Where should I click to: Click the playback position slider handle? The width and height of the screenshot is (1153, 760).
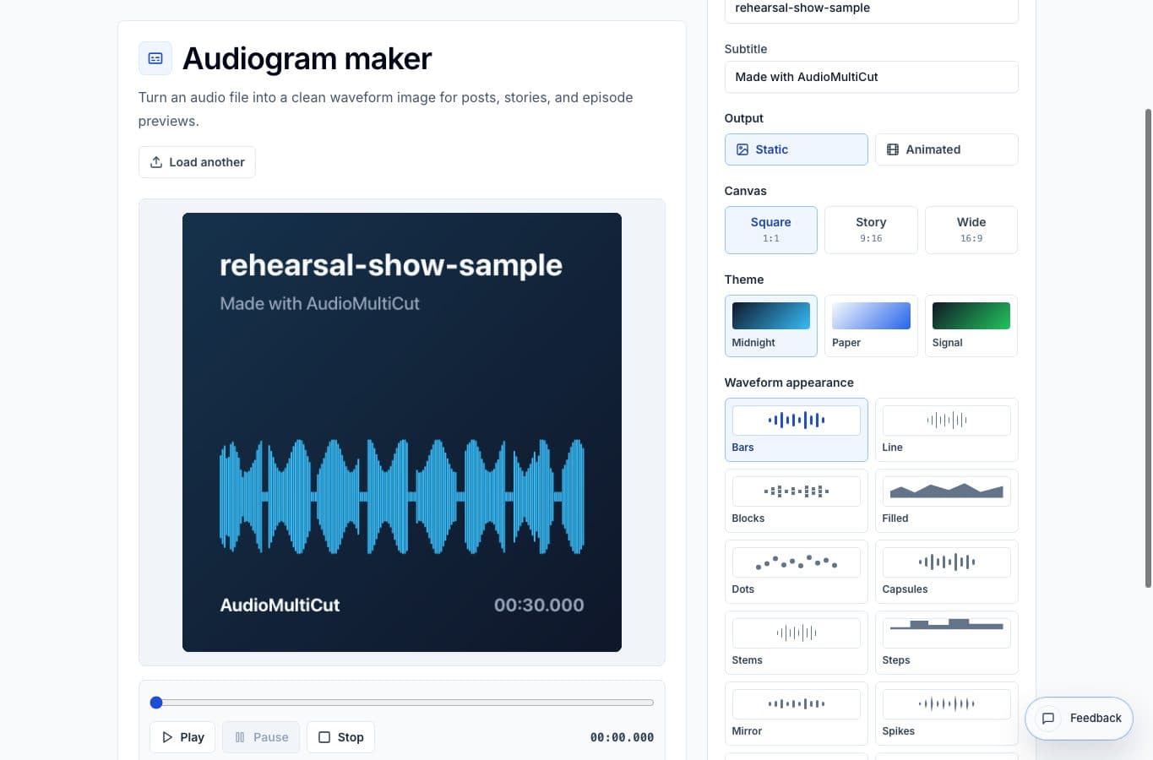click(156, 703)
